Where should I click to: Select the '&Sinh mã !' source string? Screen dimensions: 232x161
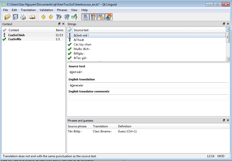[81, 35]
